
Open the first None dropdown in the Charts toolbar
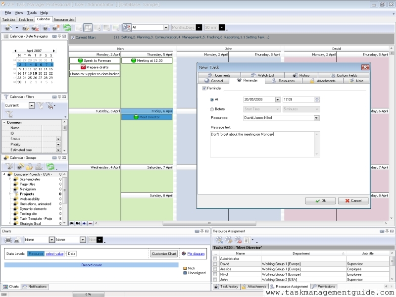[x=51, y=240]
